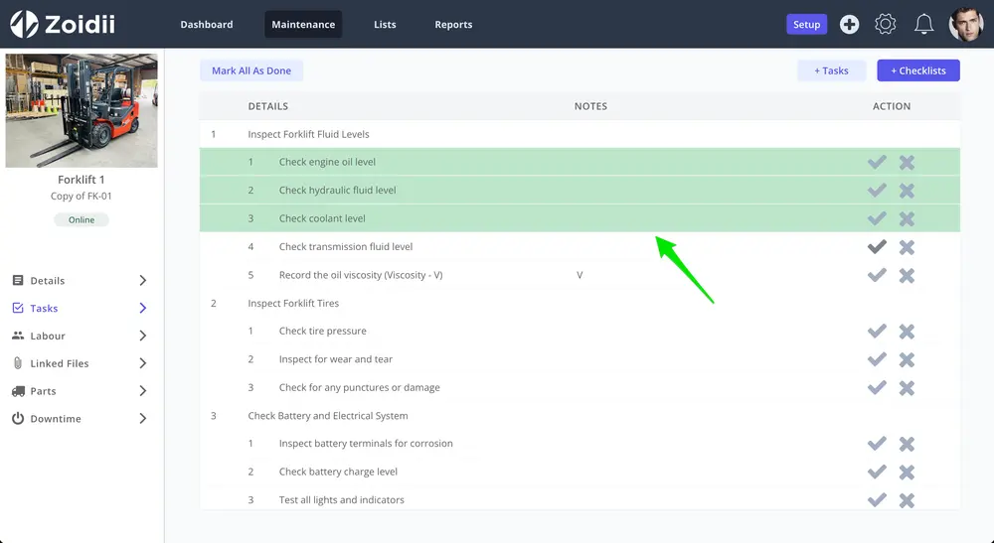The image size is (994, 543).
Task: Click the DETAILS column header
Action: pyautogui.click(x=268, y=106)
